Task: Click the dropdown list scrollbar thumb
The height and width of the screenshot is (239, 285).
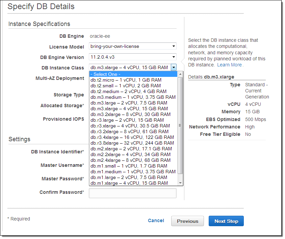Action: pyautogui.click(x=180, y=125)
